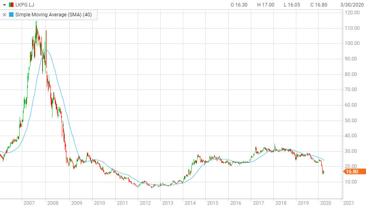Viewport: 366px width, 206px height.
Task: Click the red-green candlestick color icon
Action: point(11,5)
